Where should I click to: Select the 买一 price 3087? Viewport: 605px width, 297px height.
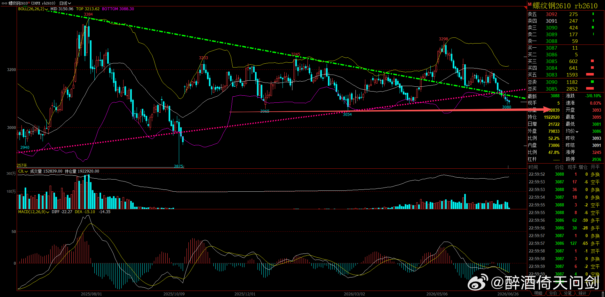click(552, 48)
